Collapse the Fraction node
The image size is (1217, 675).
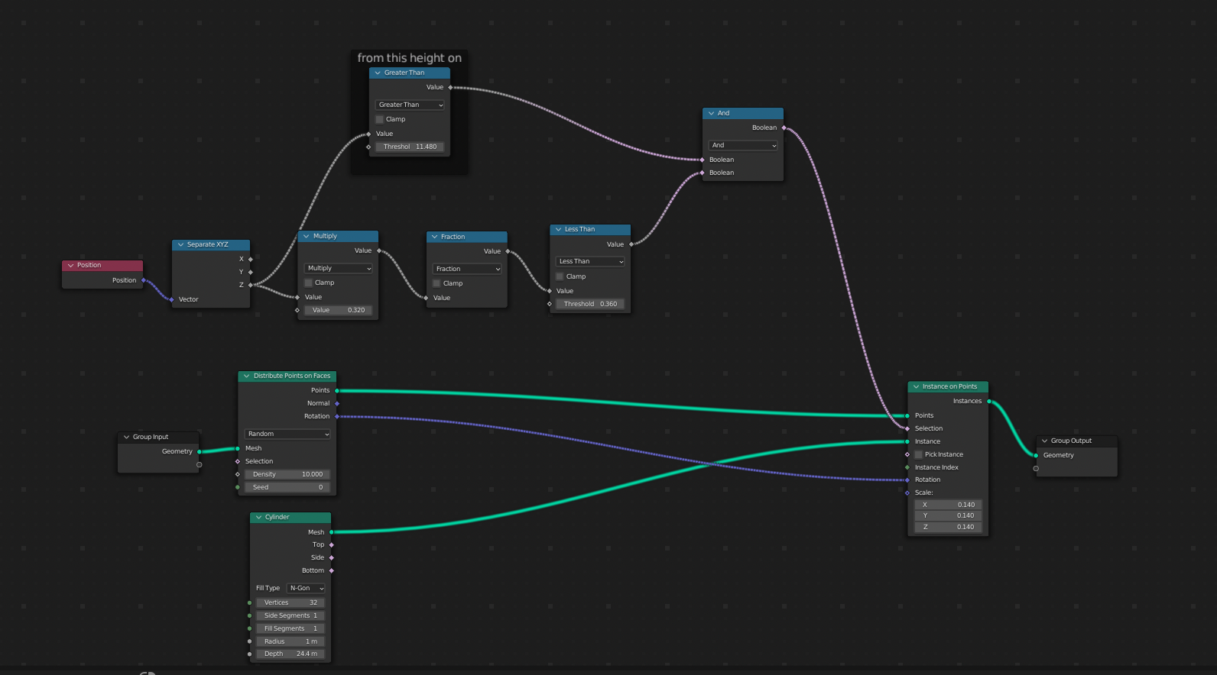pyautogui.click(x=434, y=237)
